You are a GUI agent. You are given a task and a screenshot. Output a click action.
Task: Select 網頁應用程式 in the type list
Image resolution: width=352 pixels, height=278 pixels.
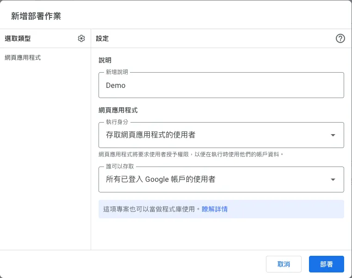click(x=23, y=58)
